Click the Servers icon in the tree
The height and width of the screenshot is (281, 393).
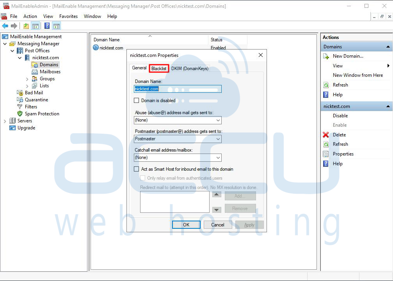point(12,121)
